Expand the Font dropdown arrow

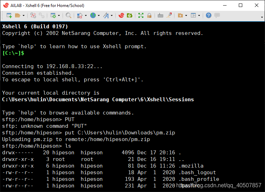pos(112,15)
